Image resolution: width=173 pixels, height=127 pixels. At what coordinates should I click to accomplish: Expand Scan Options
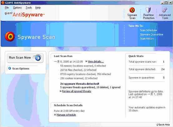(21, 68)
